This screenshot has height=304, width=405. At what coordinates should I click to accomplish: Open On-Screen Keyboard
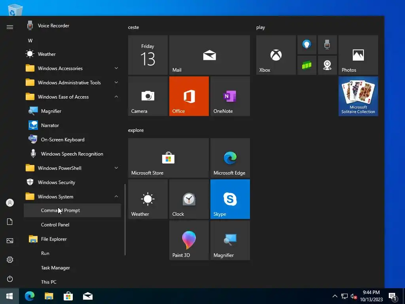(72, 140)
